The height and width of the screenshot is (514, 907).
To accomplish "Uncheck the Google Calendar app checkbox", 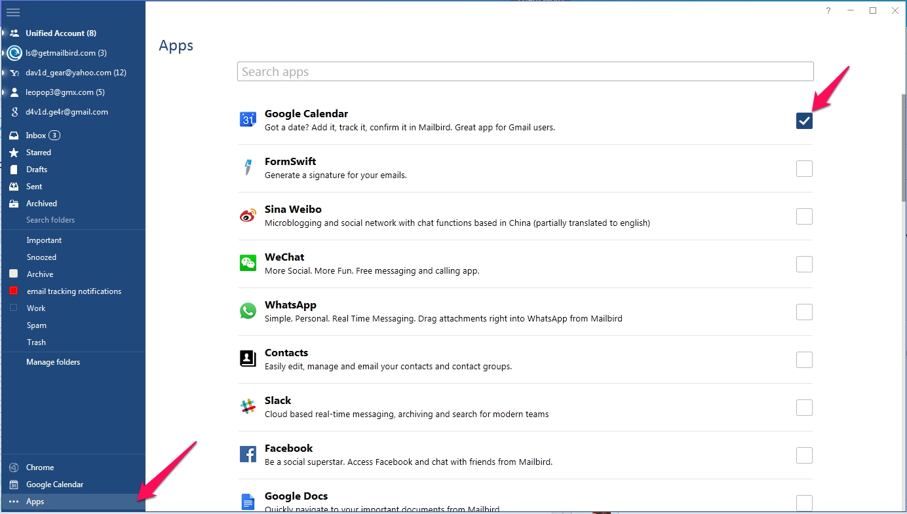I will pyautogui.click(x=804, y=120).
